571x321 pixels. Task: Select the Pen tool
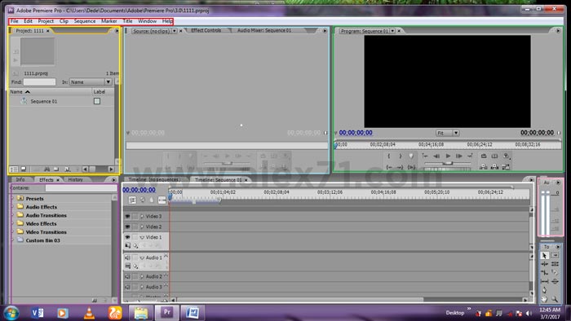[x=544, y=290]
